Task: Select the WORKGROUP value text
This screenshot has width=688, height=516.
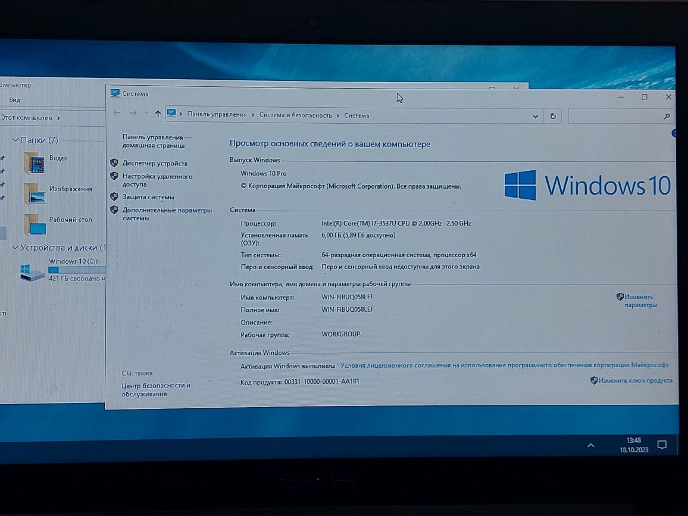Action: click(x=340, y=334)
